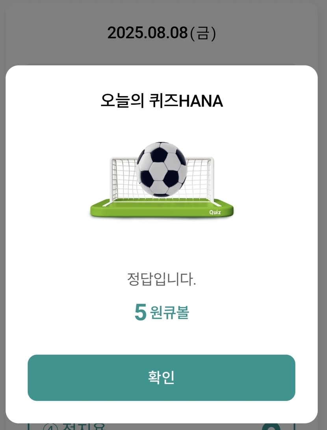Tap the Quiz label on the green field
The image size is (327, 430).
(215, 212)
